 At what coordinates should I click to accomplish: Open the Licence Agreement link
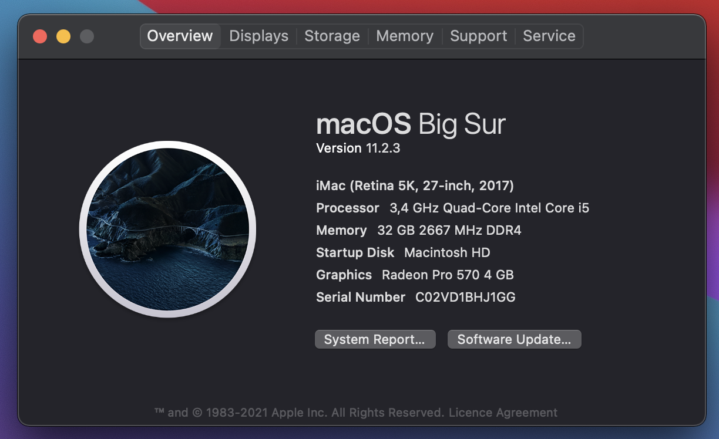click(503, 413)
